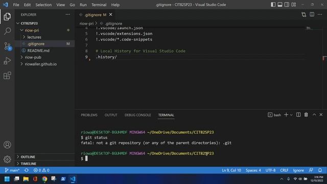Close the .gitignore editor tab
The image size is (327, 184).
(111, 15)
